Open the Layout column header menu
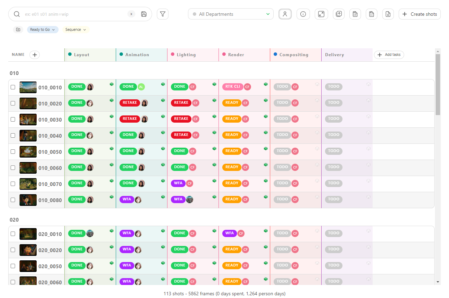Screen dimensions: 449x298 tap(90, 55)
